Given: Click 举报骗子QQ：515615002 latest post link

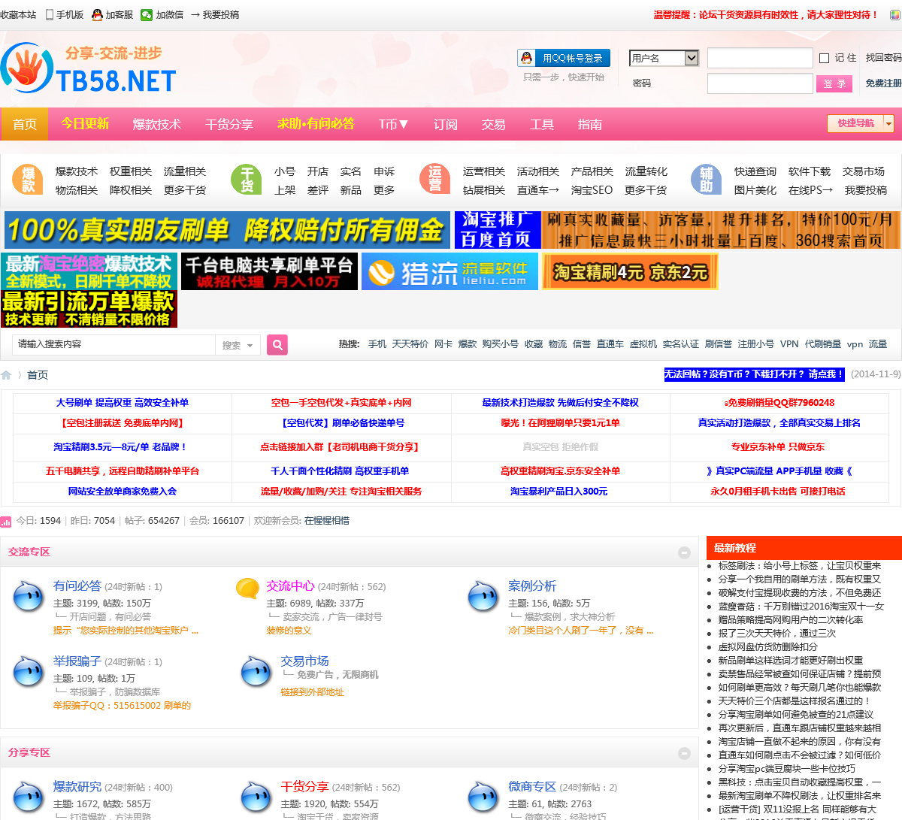Looking at the screenshot, I should pos(122,706).
